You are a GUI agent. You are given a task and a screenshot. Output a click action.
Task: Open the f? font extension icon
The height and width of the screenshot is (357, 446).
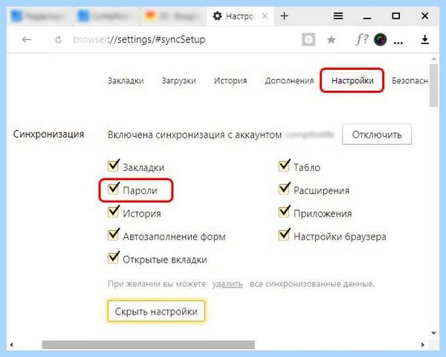tap(362, 39)
